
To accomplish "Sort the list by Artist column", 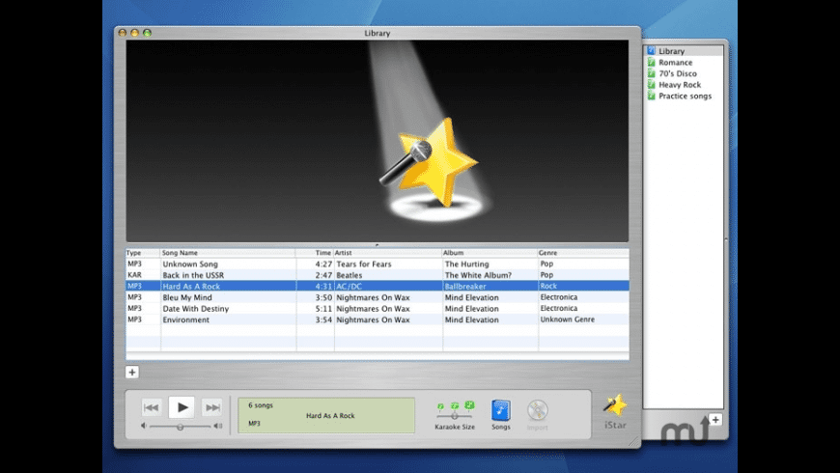I will (386, 253).
